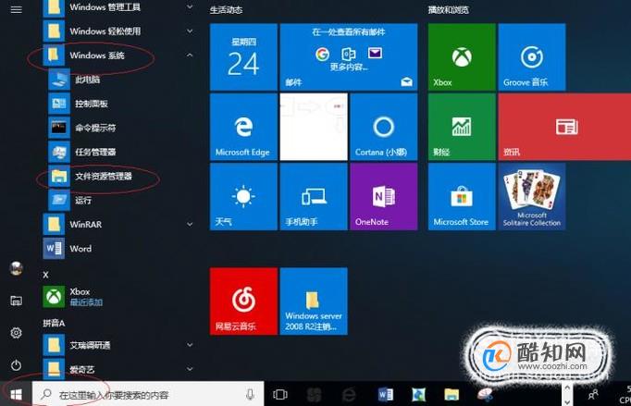The image size is (631, 406).
Task: Open the Phone Companion (手机助手) tile
Action: tap(314, 196)
